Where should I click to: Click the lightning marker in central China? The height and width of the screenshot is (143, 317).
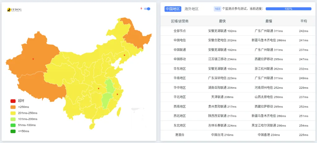coord(98,88)
